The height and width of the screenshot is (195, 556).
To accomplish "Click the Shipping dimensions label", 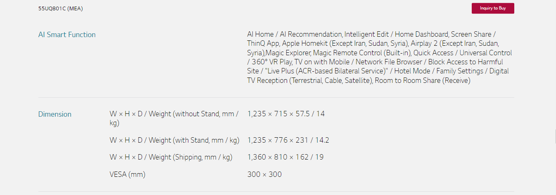I will [x=171, y=157].
